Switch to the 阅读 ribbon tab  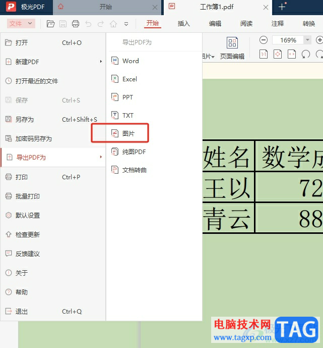point(246,23)
